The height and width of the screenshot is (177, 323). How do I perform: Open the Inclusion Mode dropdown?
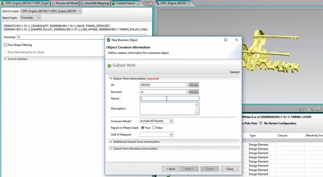click(171, 121)
